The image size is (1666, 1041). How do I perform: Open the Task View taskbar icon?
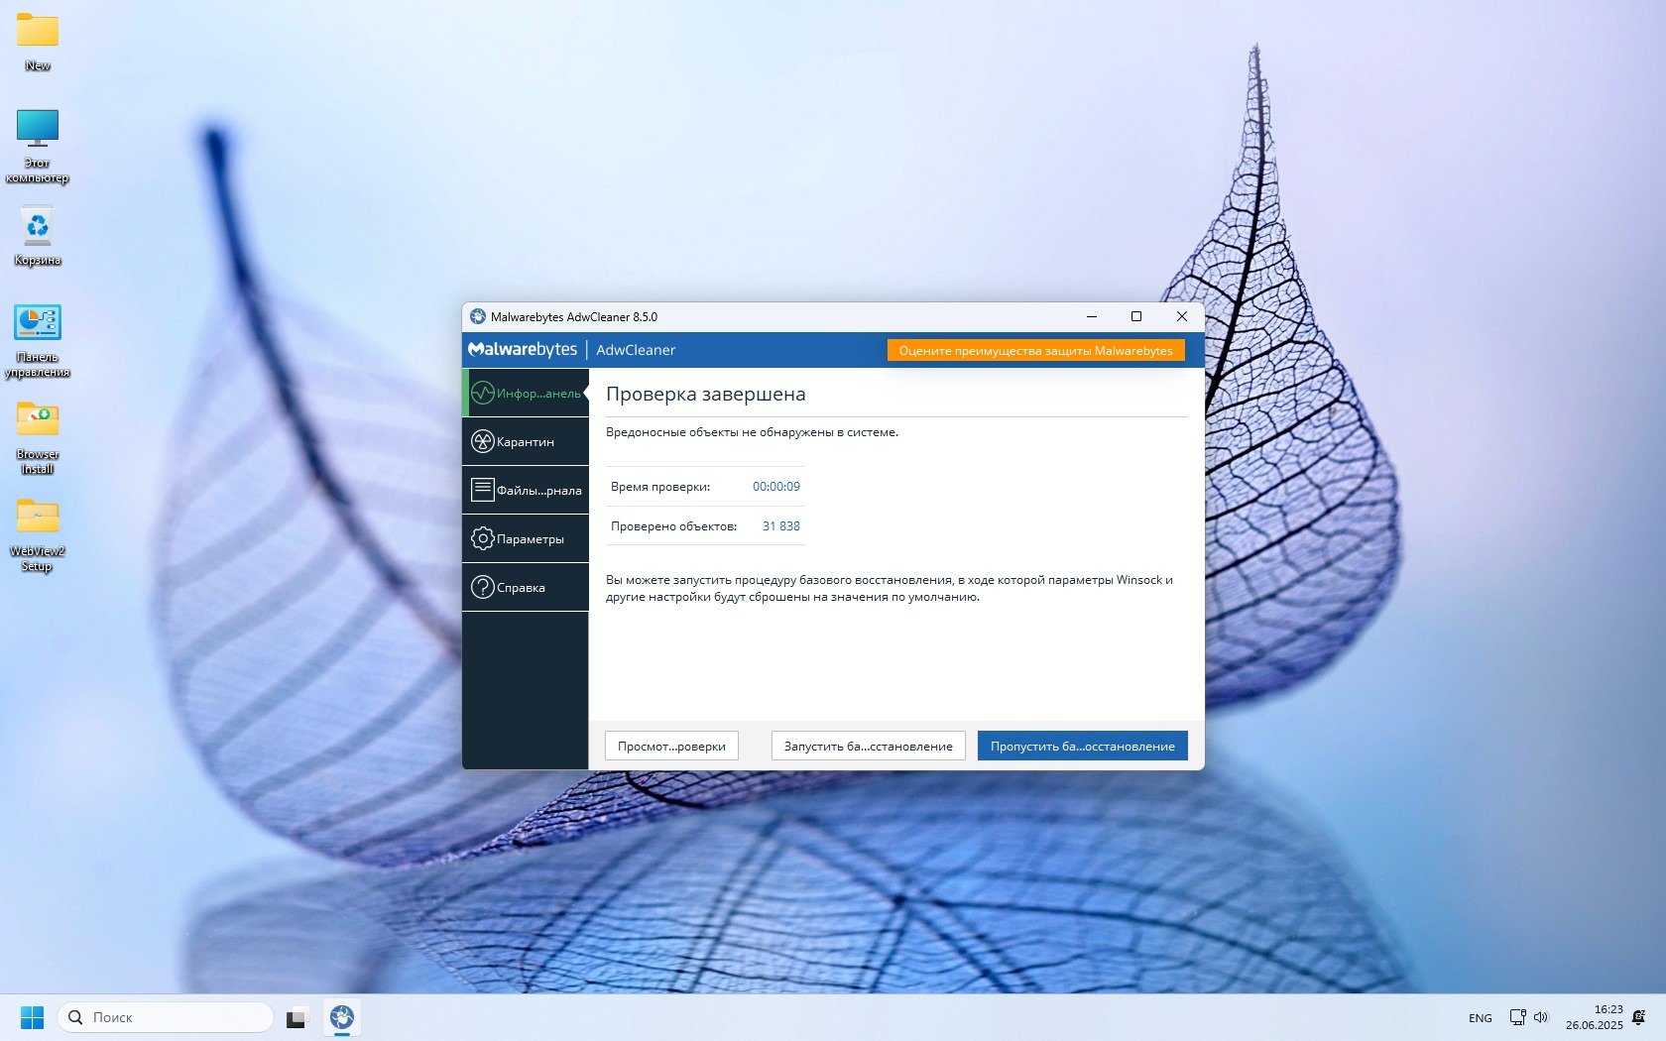[x=296, y=1018]
